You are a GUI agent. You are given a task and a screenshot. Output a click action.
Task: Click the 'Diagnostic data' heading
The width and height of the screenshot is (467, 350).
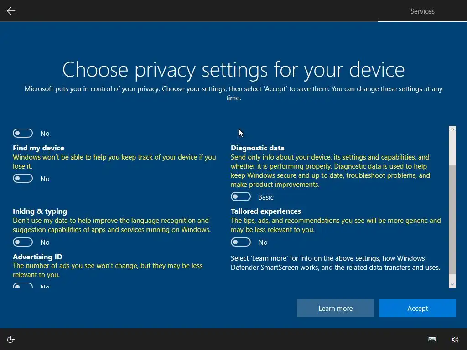point(257,148)
